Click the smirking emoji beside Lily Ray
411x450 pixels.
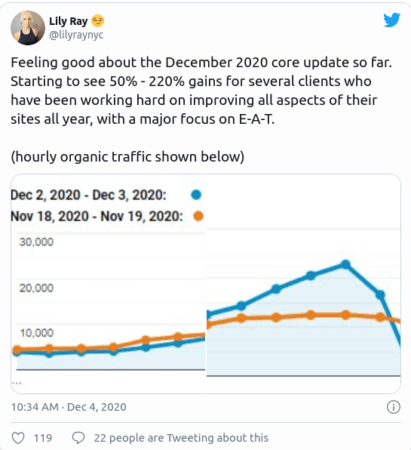point(98,21)
